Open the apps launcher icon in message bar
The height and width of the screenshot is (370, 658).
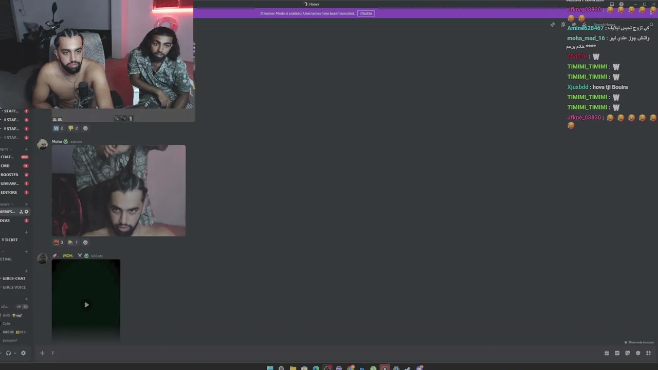649,353
